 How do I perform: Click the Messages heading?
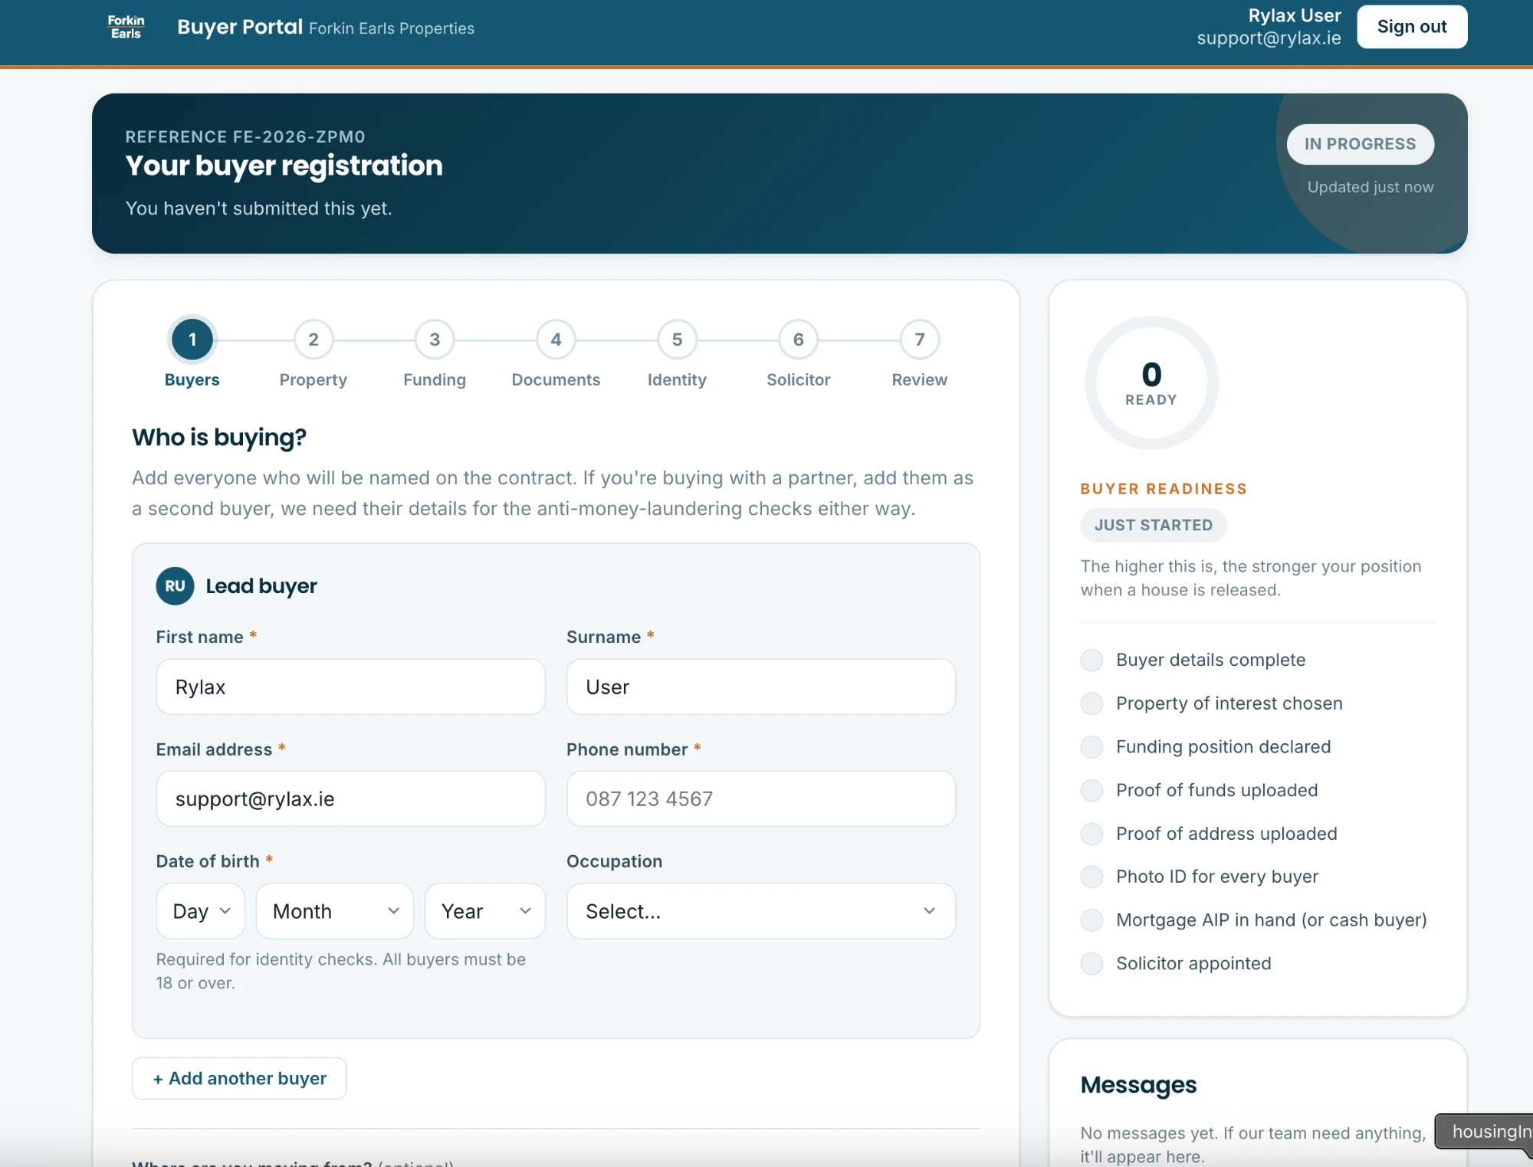[x=1138, y=1085]
